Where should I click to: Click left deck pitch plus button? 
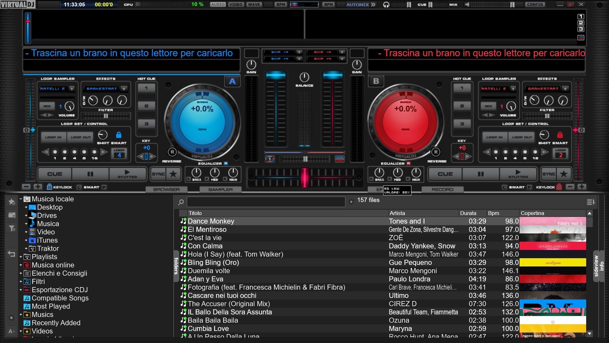coord(38,187)
